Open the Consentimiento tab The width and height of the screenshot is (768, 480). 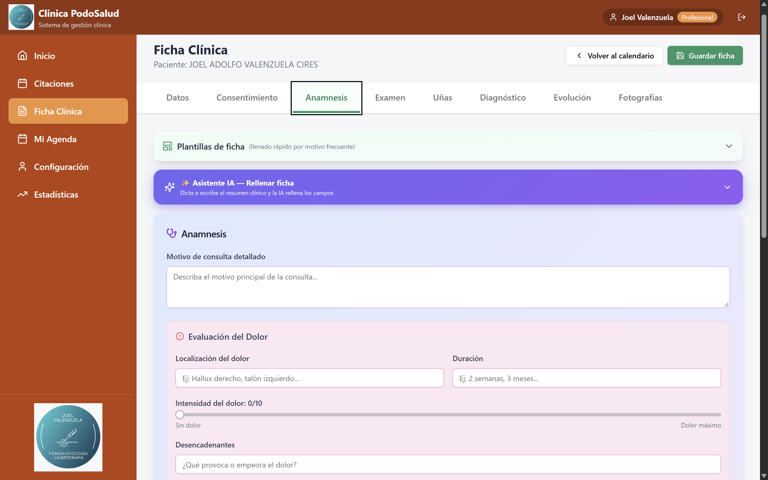coord(247,98)
